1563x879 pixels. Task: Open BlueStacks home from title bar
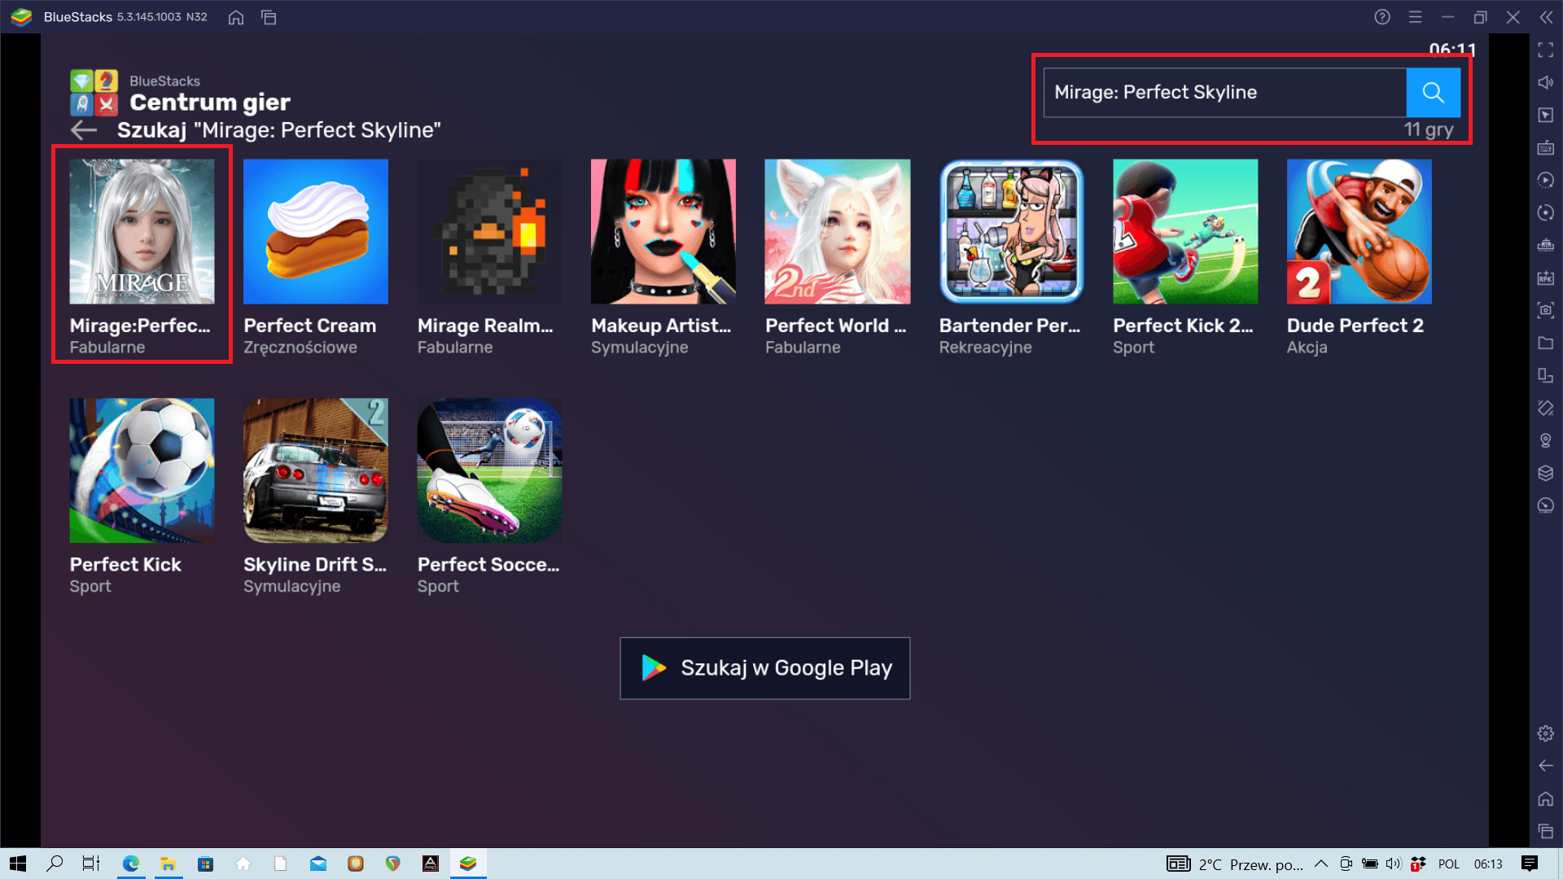(x=236, y=17)
